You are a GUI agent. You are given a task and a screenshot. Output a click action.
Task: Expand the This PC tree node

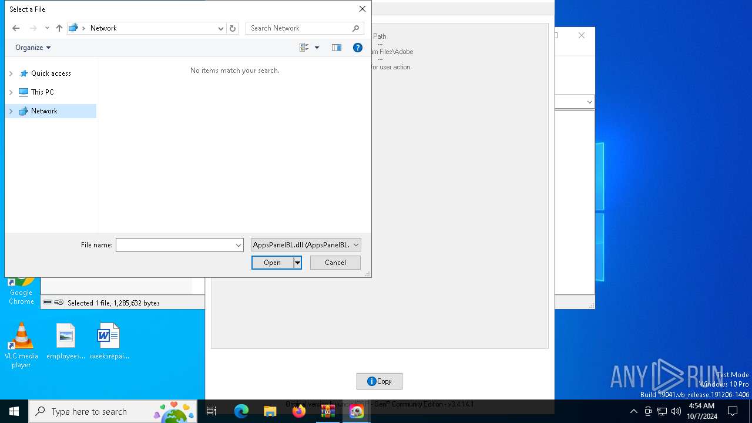tap(11, 92)
